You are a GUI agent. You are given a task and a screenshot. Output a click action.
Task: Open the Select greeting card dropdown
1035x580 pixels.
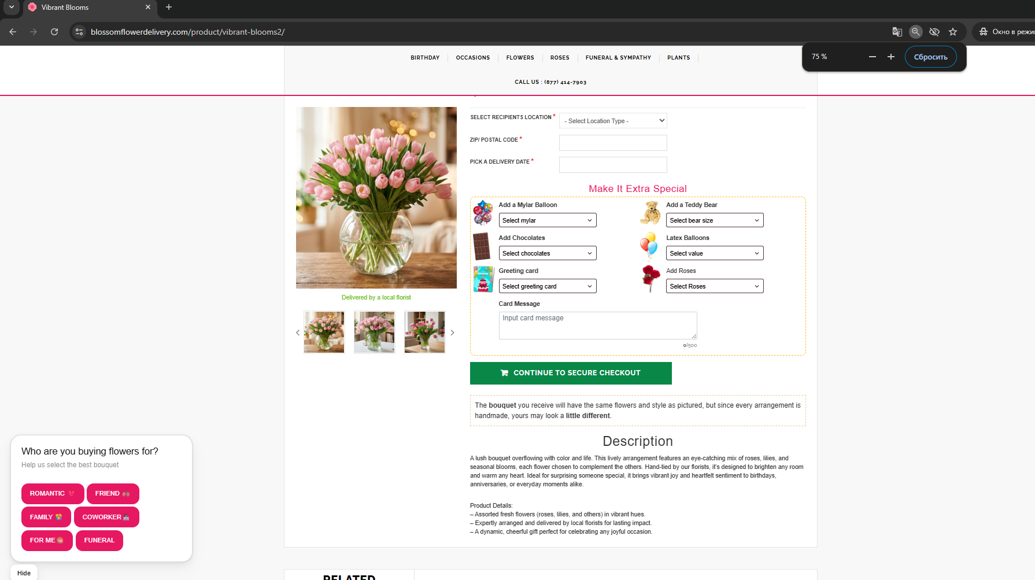[548, 286]
